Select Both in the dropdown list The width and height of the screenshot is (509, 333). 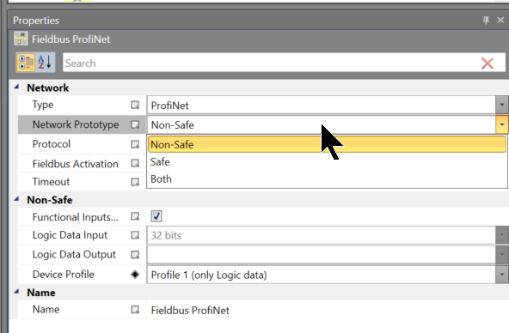pyautogui.click(x=327, y=179)
